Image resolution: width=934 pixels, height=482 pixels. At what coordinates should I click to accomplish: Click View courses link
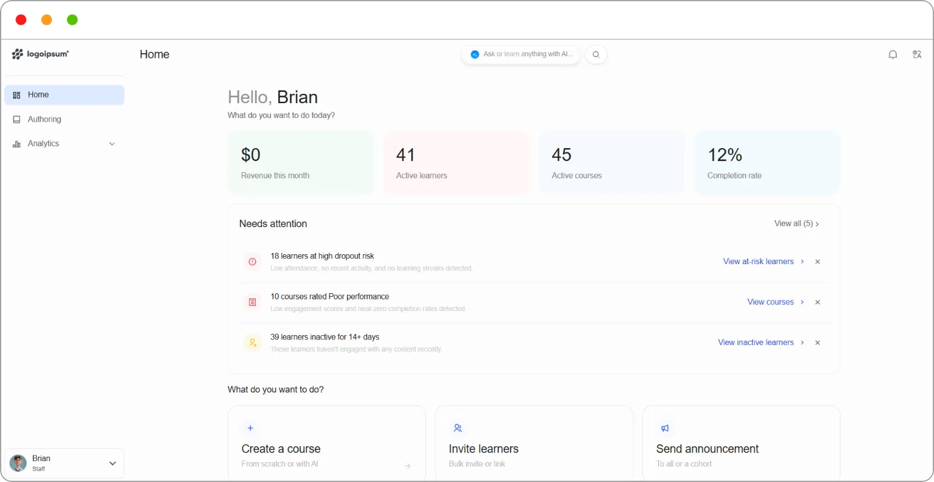coord(776,302)
